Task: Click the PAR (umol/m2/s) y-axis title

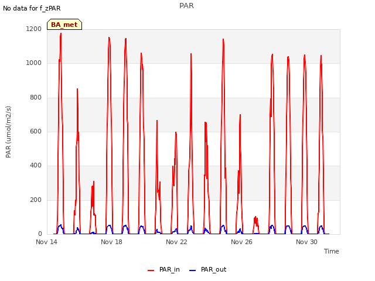Action: click(8, 132)
